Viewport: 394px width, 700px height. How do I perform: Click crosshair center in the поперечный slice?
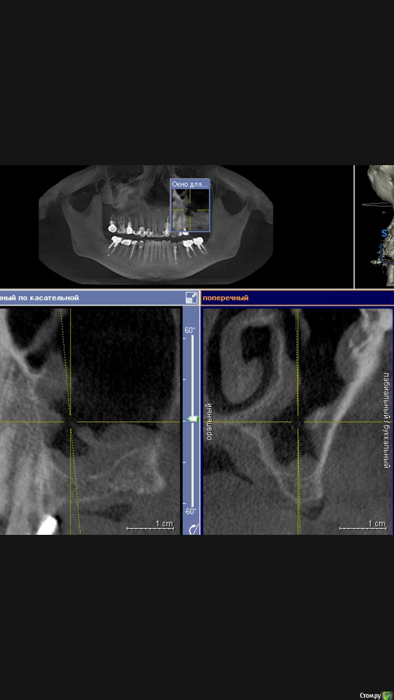298,422
